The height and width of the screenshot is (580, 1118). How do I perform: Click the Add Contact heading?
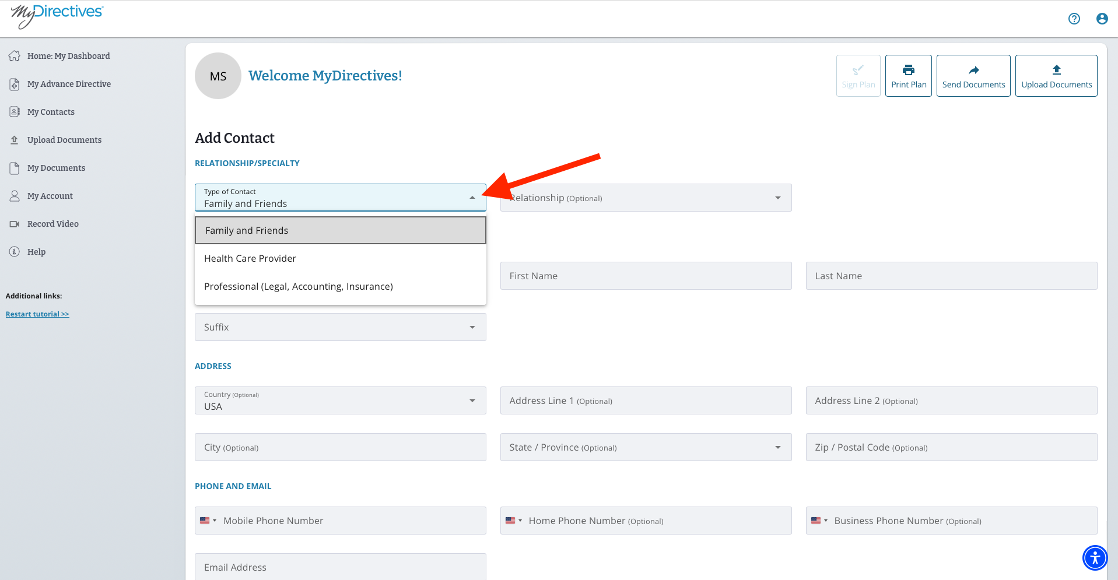tap(234, 138)
